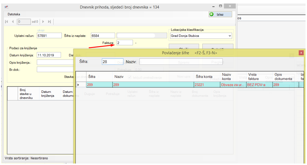
Task: Click the ukopi link above Uplatni račun
Action: pos(41,30)
